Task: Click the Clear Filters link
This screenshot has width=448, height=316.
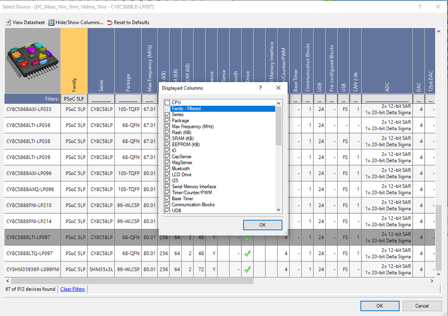Action: click(x=73, y=289)
